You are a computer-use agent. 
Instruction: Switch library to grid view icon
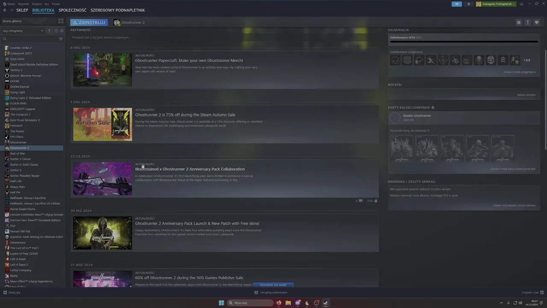click(x=61, y=21)
